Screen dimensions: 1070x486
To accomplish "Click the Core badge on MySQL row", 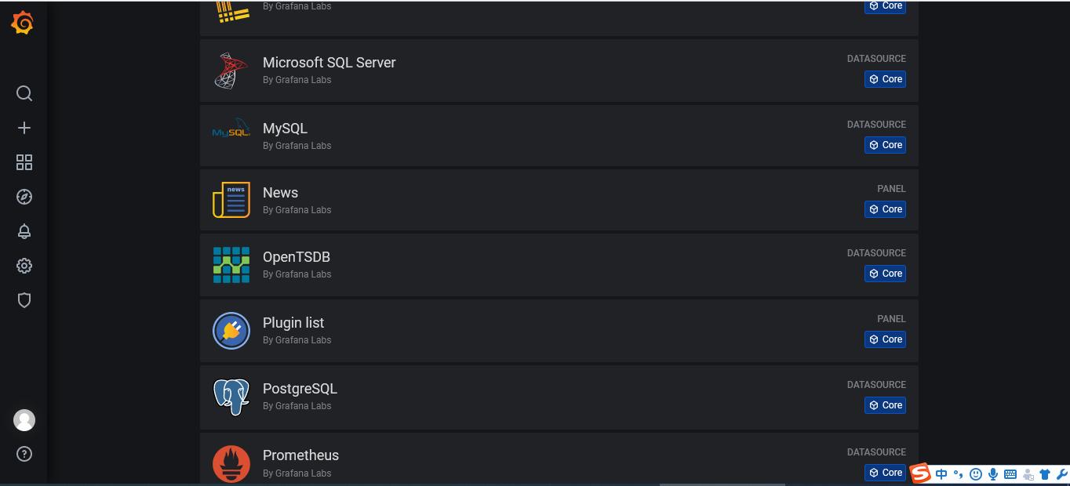I will tap(885, 145).
